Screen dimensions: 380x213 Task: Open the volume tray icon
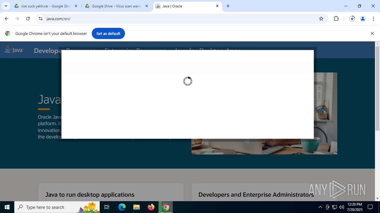(x=342, y=207)
